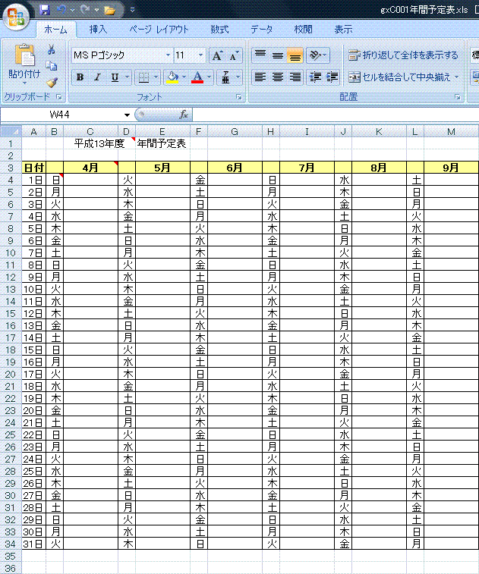The height and width of the screenshot is (574, 479).
Task: Select the cell 31日 in column A
Action: click(x=33, y=544)
